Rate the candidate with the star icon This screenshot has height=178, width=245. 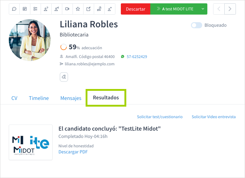click(x=78, y=9)
